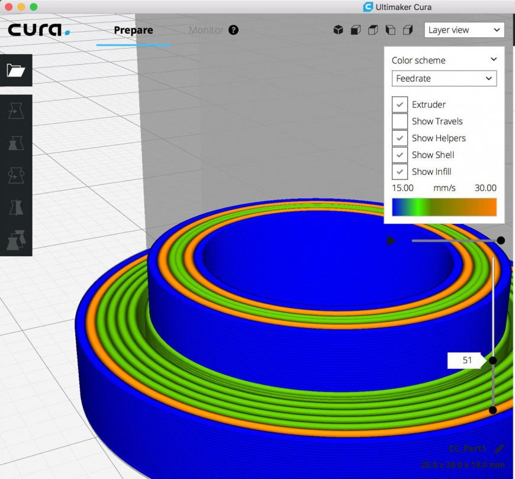
Task: Click the feedrate color gradient legend
Action: pos(444,207)
